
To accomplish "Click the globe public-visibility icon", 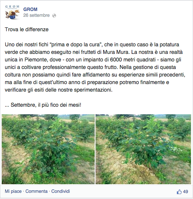I will tap(54, 15).
